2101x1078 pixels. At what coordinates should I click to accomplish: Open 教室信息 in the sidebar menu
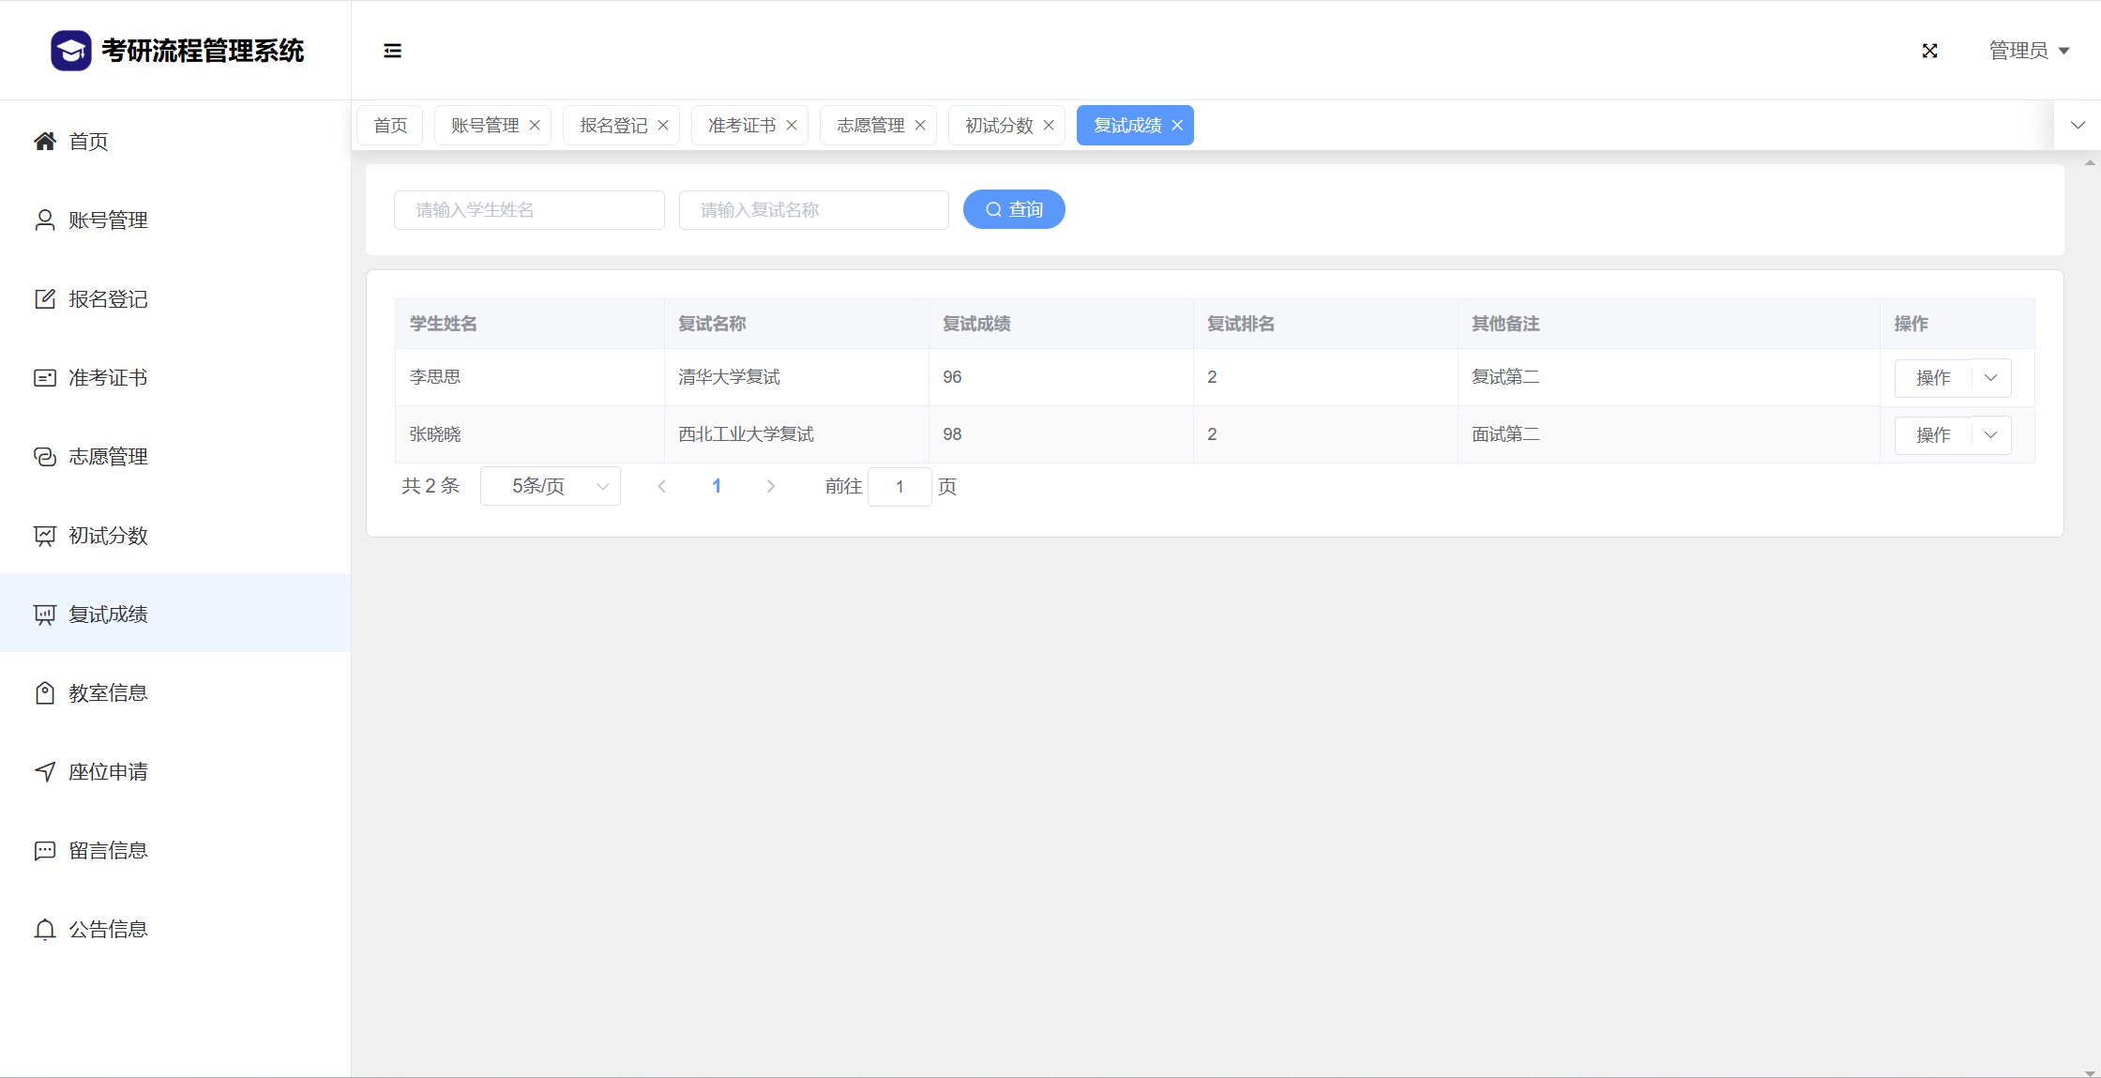pos(108,693)
